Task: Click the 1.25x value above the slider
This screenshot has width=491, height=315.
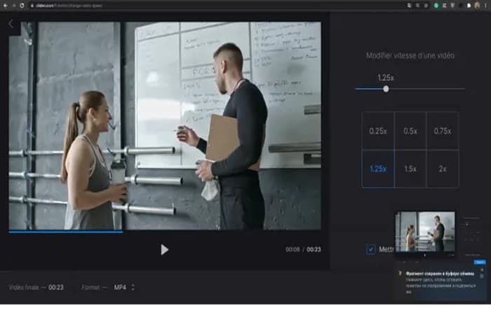Action: 386,78
